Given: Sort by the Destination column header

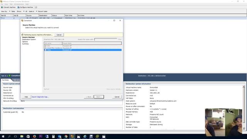Looking at the screenshot, I should 45,15.
